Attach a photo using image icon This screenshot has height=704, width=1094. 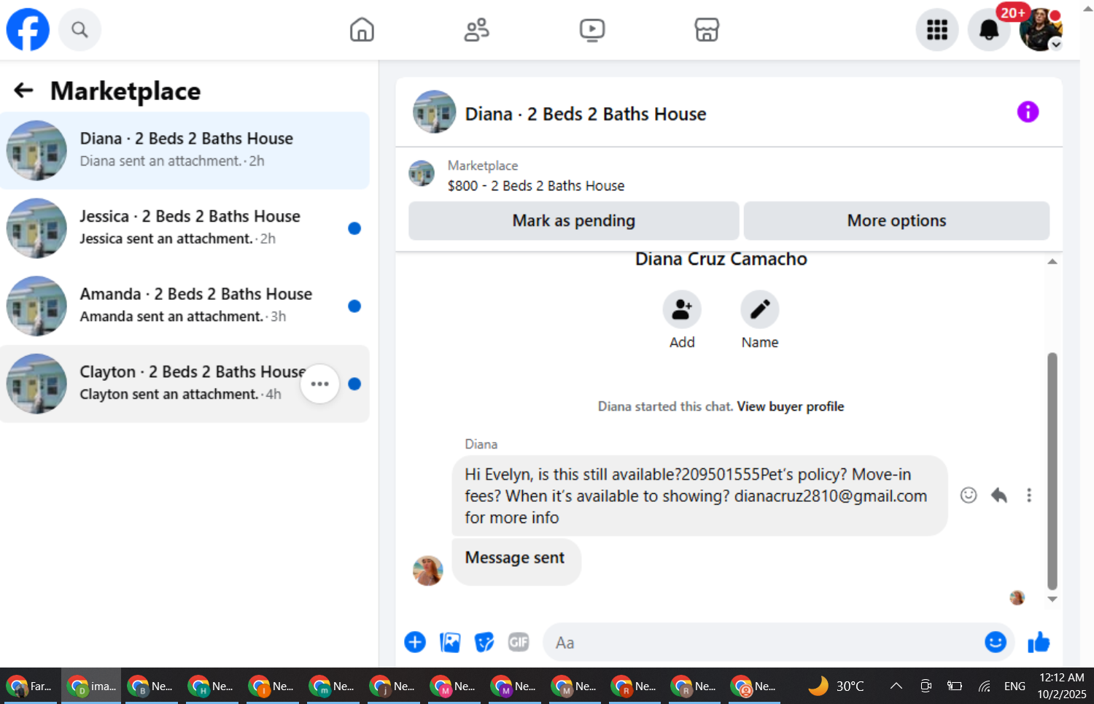450,642
